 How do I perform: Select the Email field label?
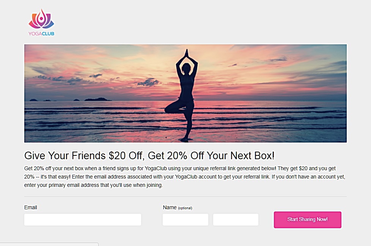(30, 207)
